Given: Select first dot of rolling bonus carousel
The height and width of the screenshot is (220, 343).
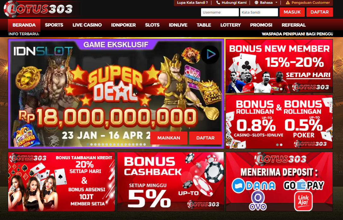Looking at the screenshot, I should tap(277, 145).
